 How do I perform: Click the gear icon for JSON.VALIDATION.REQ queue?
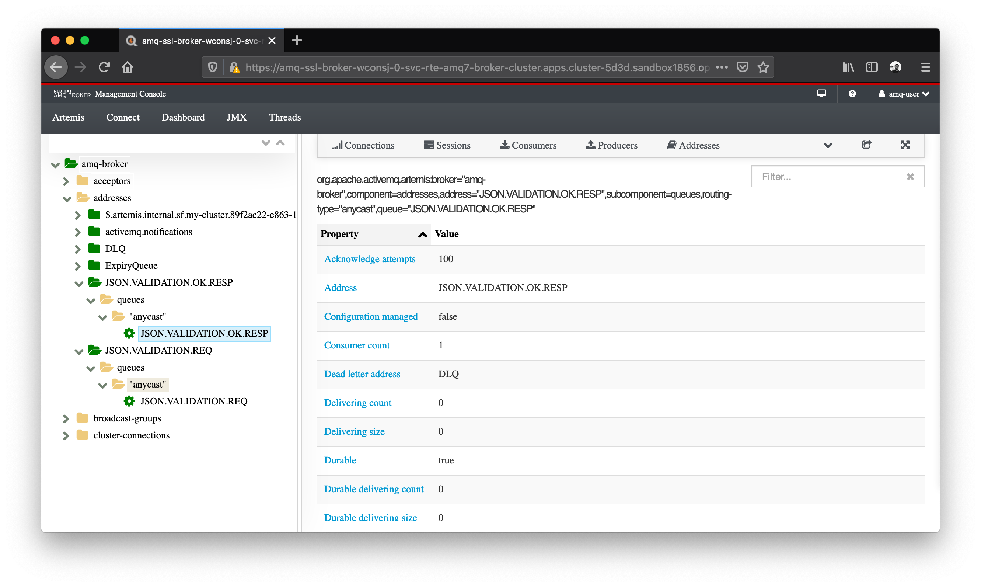coord(129,402)
